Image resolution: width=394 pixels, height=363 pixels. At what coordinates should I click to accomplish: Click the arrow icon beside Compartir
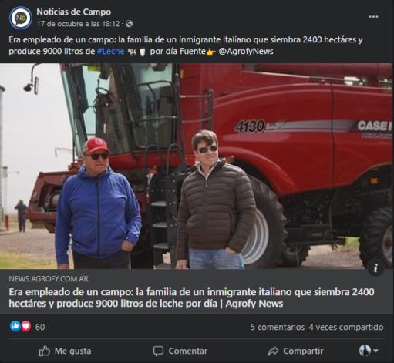pyautogui.click(x=273, y=351)
